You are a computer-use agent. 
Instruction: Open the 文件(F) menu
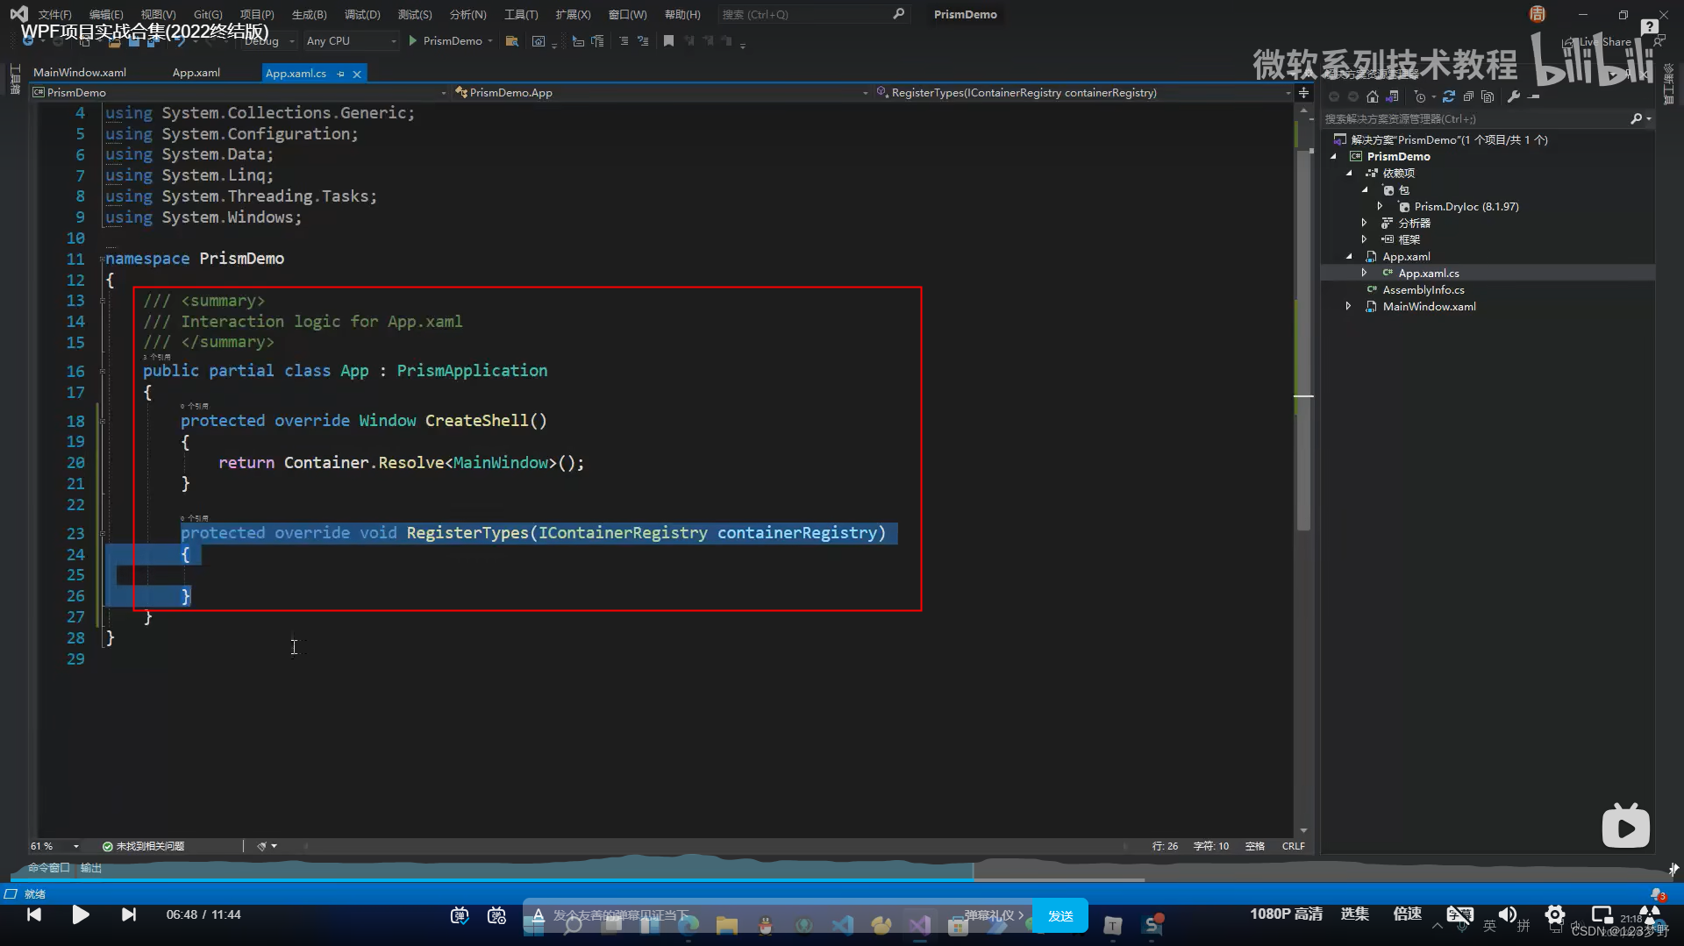[x=54, y=15]
